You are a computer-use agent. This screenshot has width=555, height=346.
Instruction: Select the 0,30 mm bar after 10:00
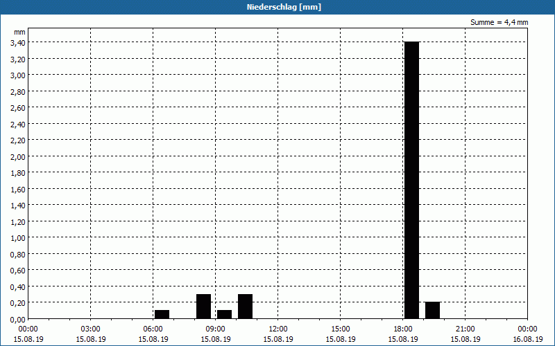pyautogui.click(x=246, y=306)
